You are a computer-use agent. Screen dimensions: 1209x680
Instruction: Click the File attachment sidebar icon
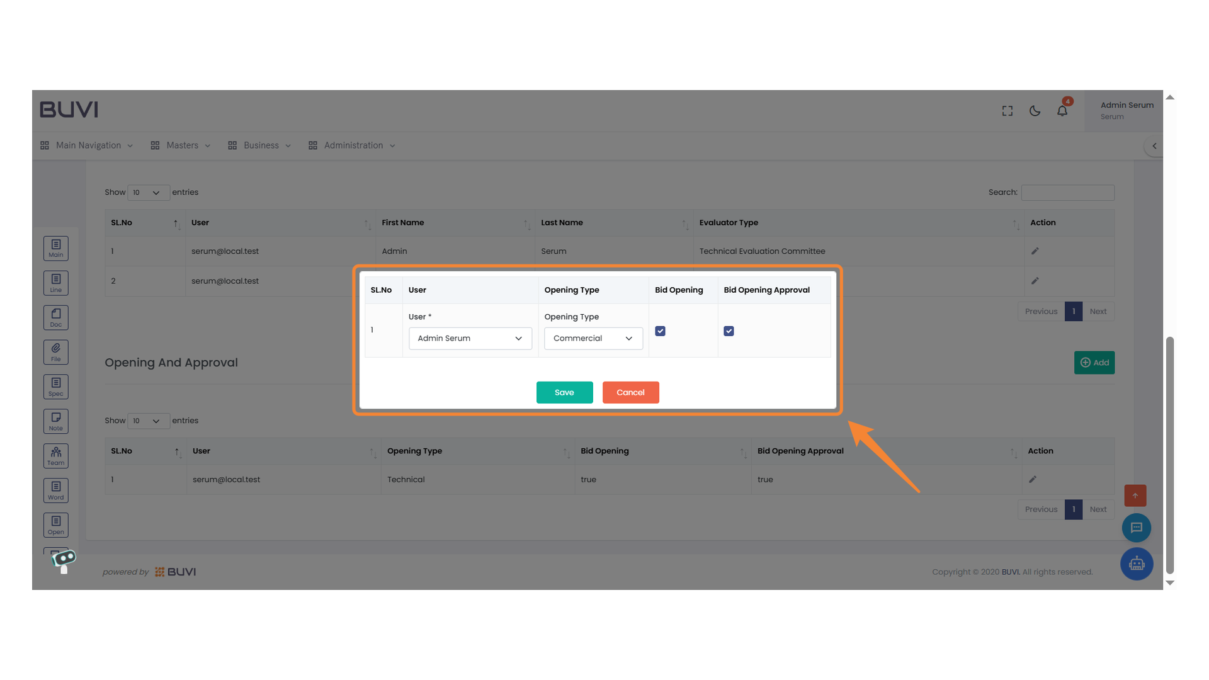55,352
